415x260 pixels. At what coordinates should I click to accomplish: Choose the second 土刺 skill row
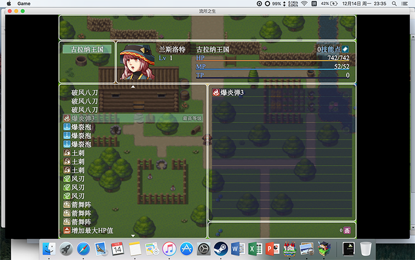[x=133, y=162]
